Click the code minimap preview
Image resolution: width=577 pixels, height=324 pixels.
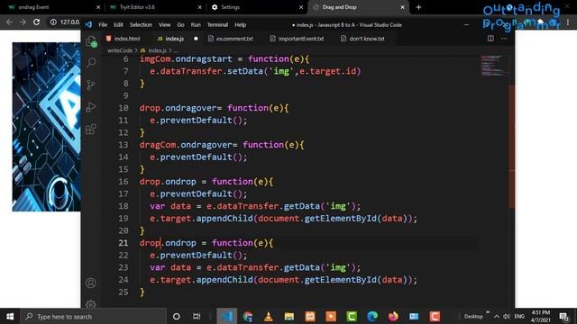coord(492,66)
